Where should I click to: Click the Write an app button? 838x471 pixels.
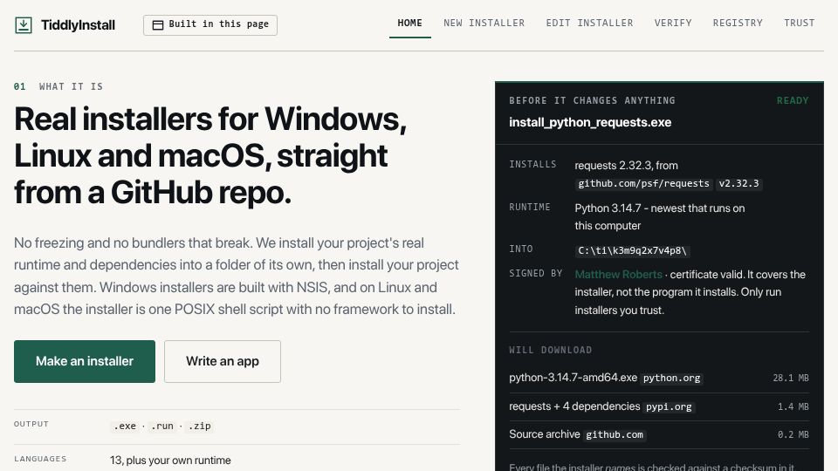tap(223, 361)
